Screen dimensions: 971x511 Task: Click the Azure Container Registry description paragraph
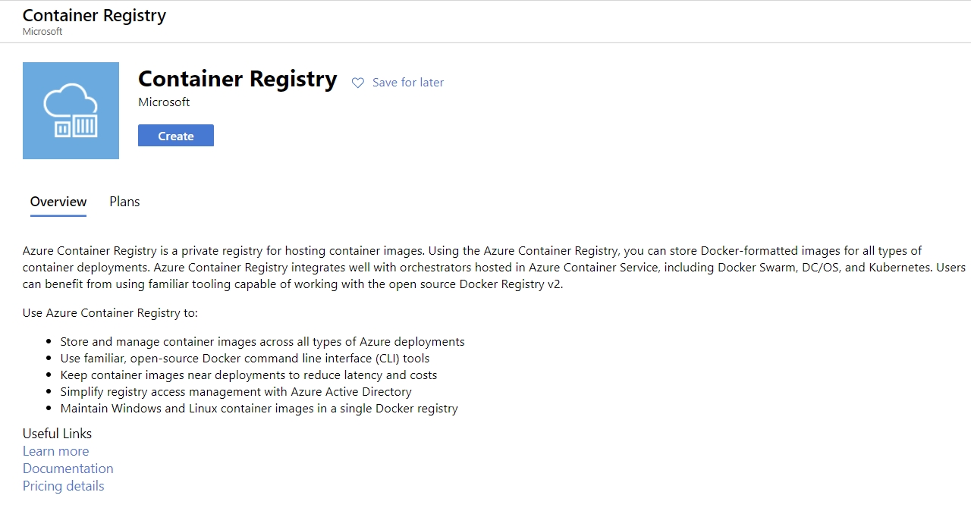tap(485, 268)
